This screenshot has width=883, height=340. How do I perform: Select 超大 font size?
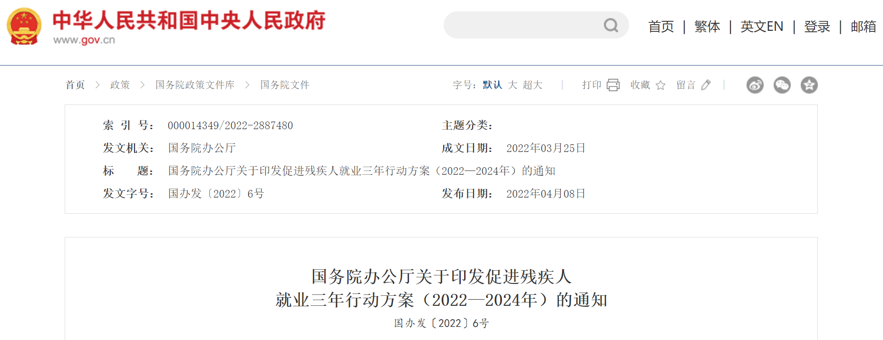coord(533,85)
